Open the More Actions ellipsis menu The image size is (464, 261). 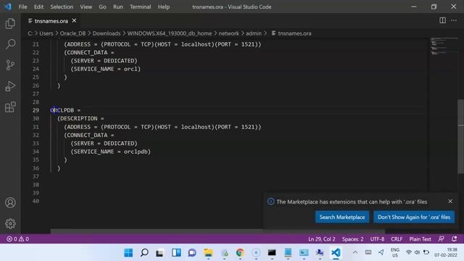pos(454,20)
